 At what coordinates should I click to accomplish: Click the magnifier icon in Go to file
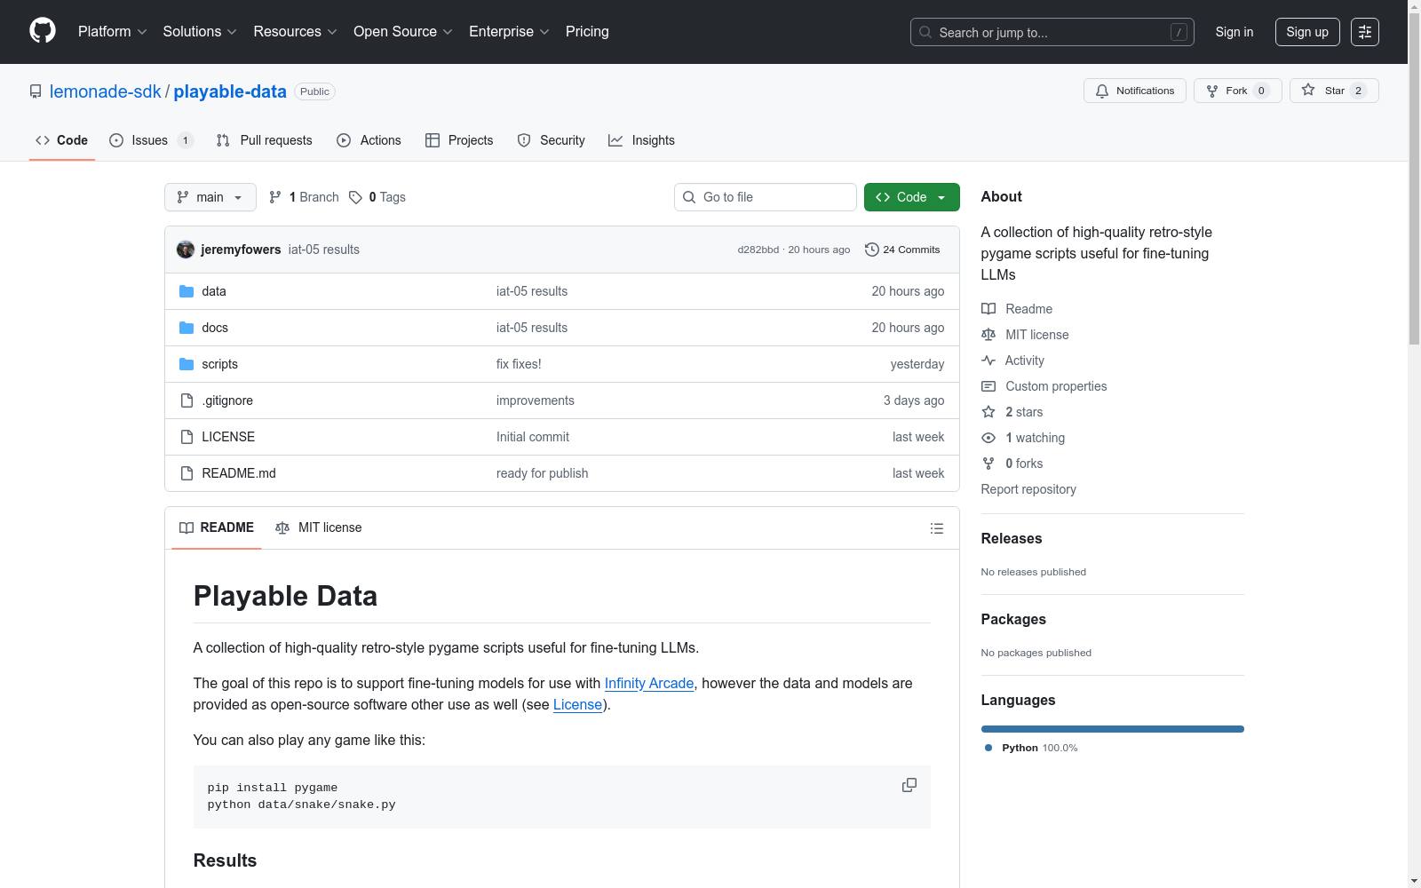coord(689,197)
